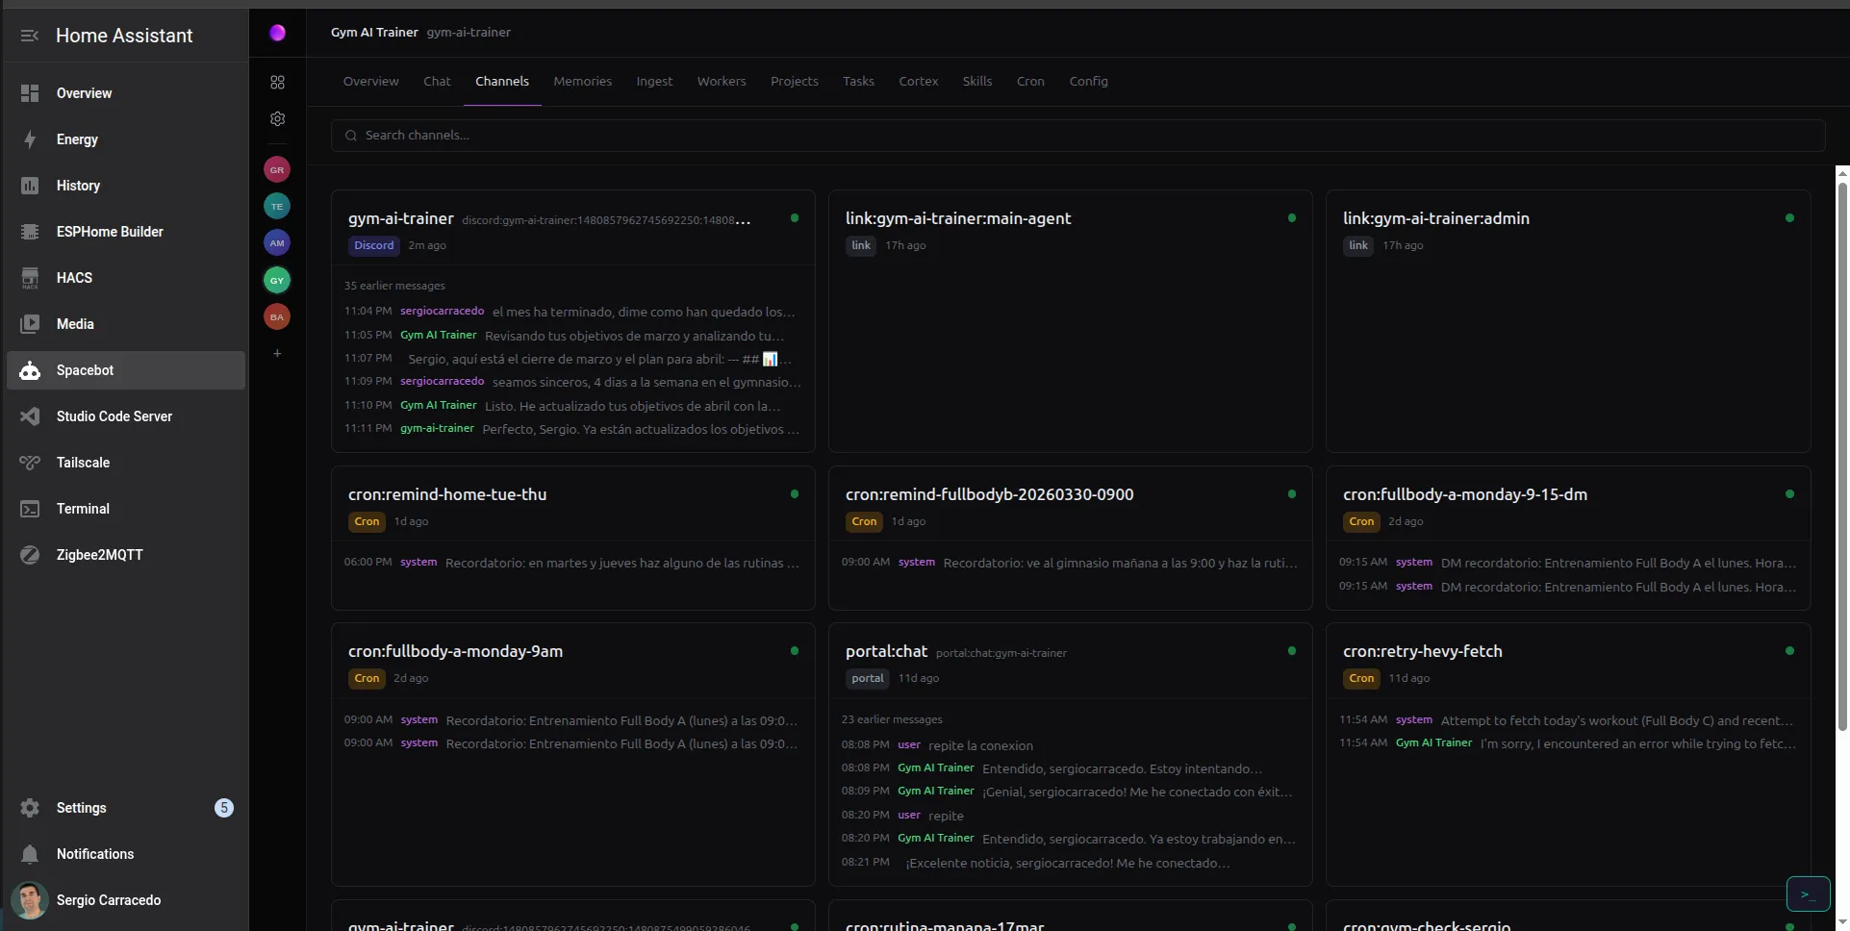This screenshot has width=1850, height=931.
Task: Add a new agent with plus icon
Action: point(277,354)
